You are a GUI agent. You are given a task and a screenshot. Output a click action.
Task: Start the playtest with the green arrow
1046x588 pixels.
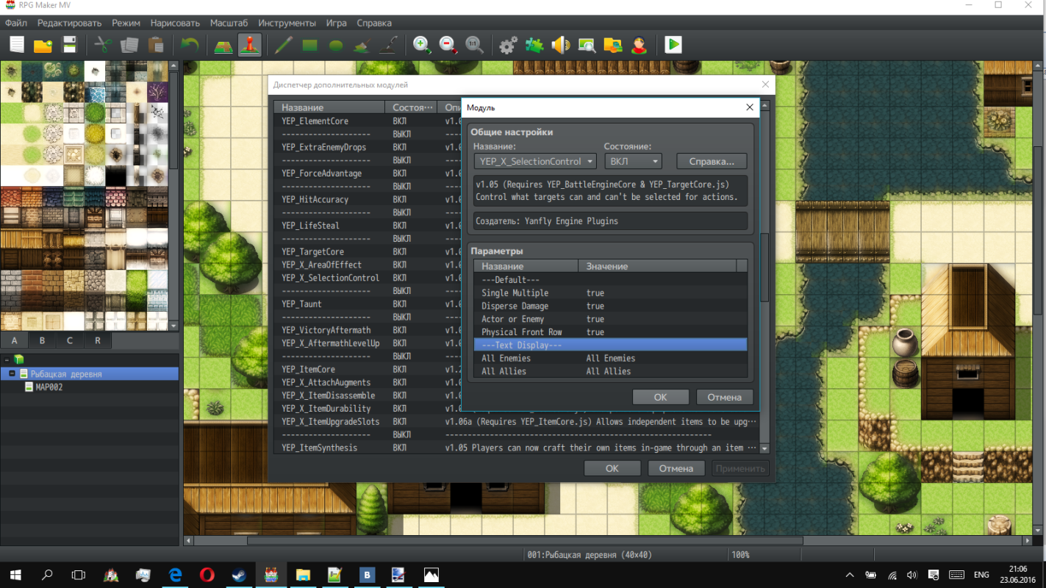673,45
